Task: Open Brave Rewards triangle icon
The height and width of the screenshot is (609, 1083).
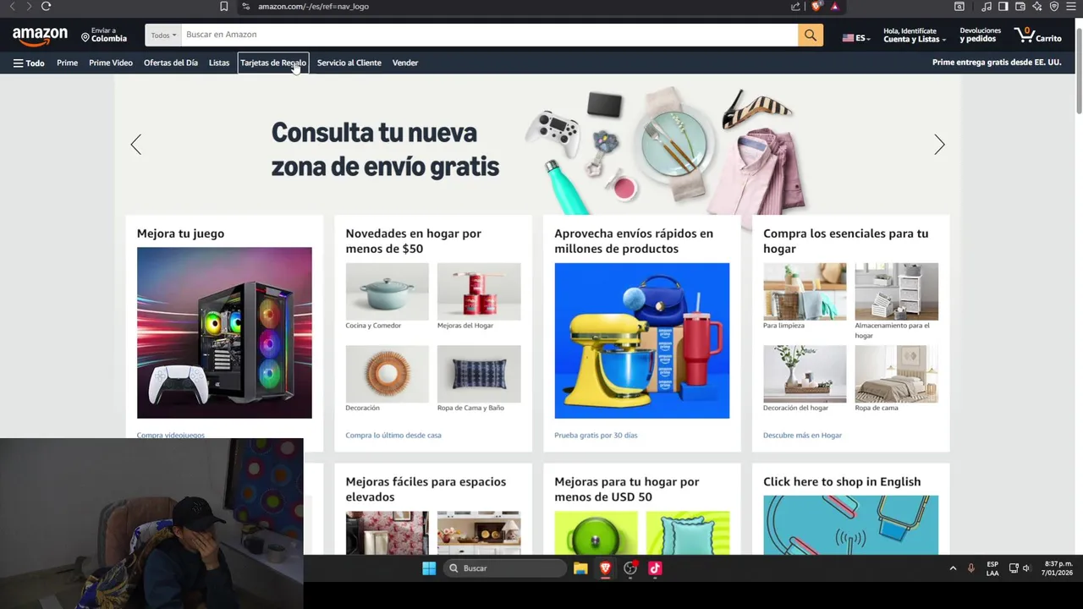Action: [834, 7]
